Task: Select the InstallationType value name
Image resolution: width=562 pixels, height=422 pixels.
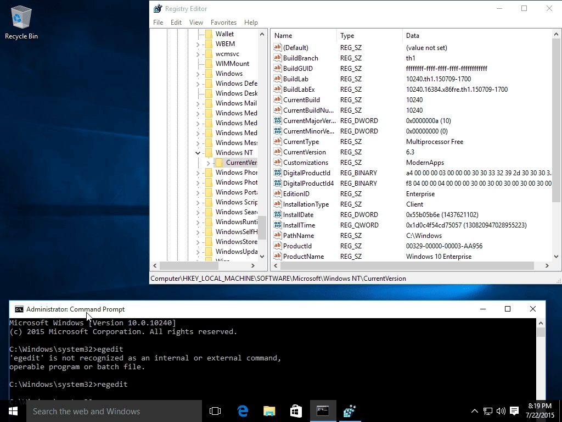Action: coord(306,204)
